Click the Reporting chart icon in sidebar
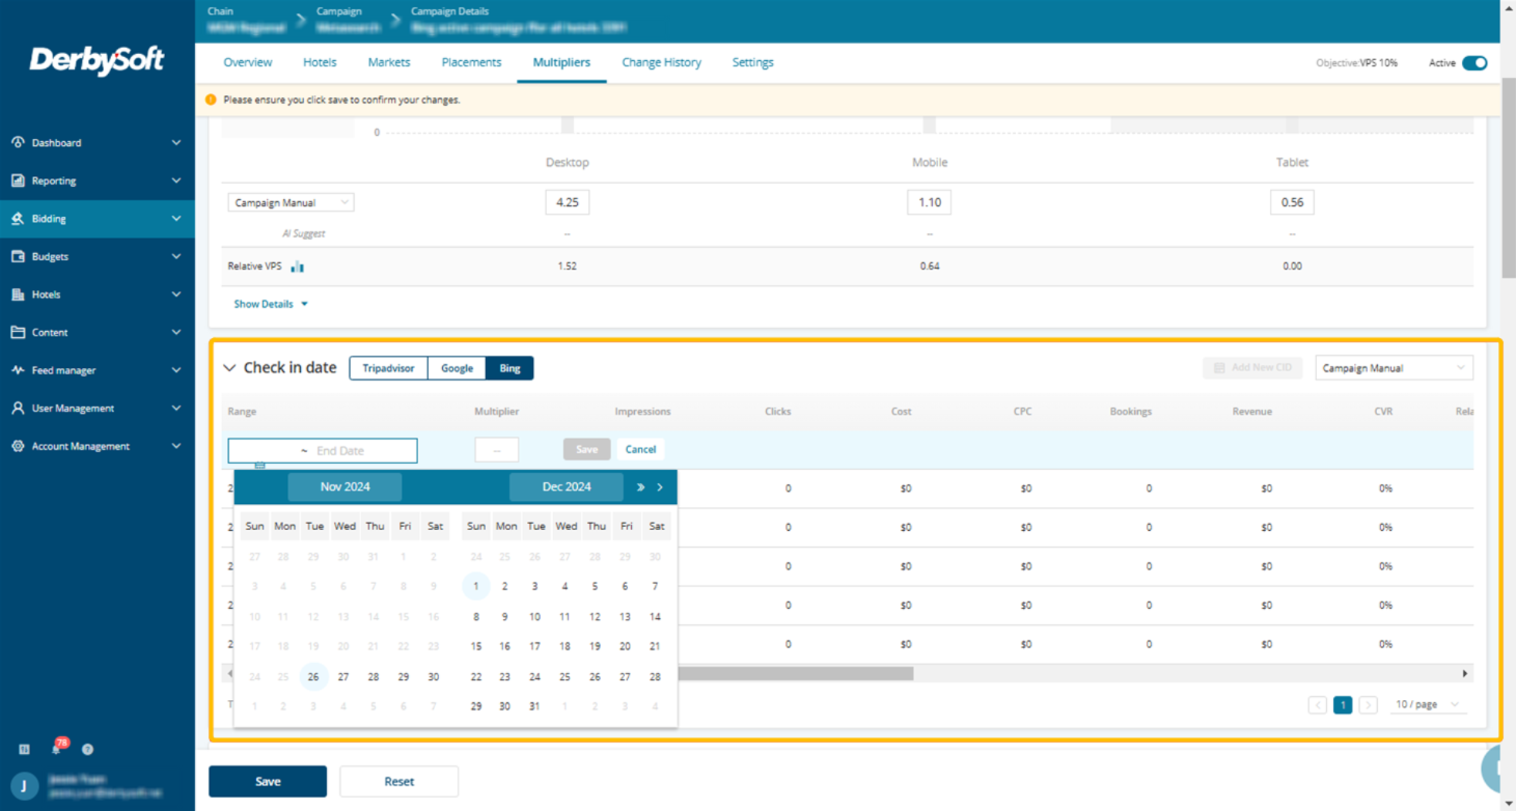The height and width of the screenshot is (811, 1516). tap(18, 180)
